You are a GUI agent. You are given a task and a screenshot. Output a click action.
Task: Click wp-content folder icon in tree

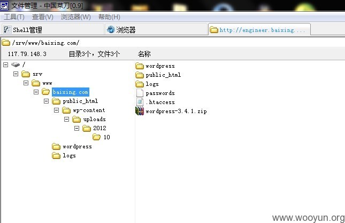click(x=66, y=110)
